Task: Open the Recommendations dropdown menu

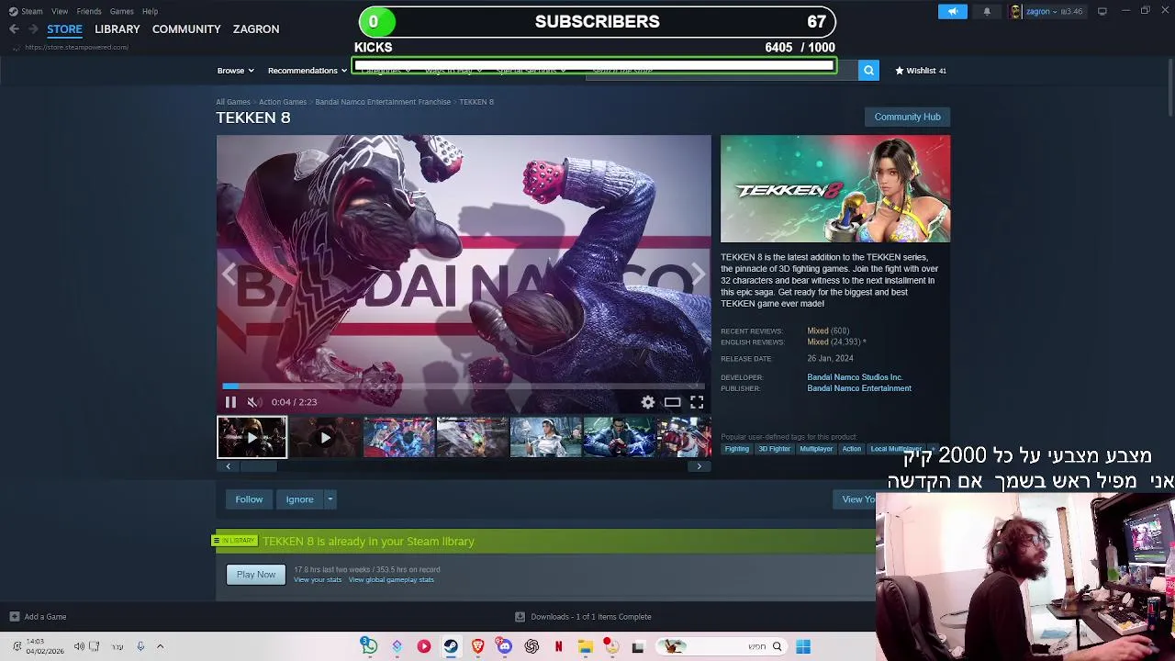Action: [307, 71]
